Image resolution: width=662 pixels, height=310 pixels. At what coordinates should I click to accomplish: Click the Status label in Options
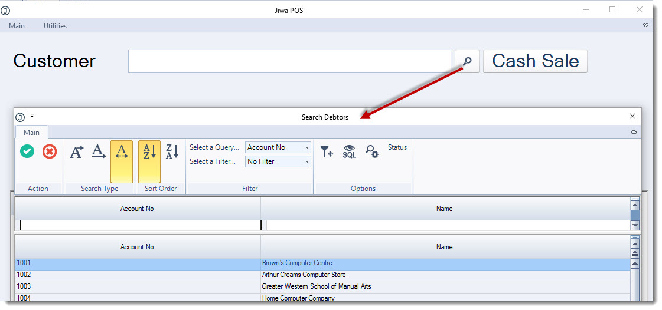(397, 147)
